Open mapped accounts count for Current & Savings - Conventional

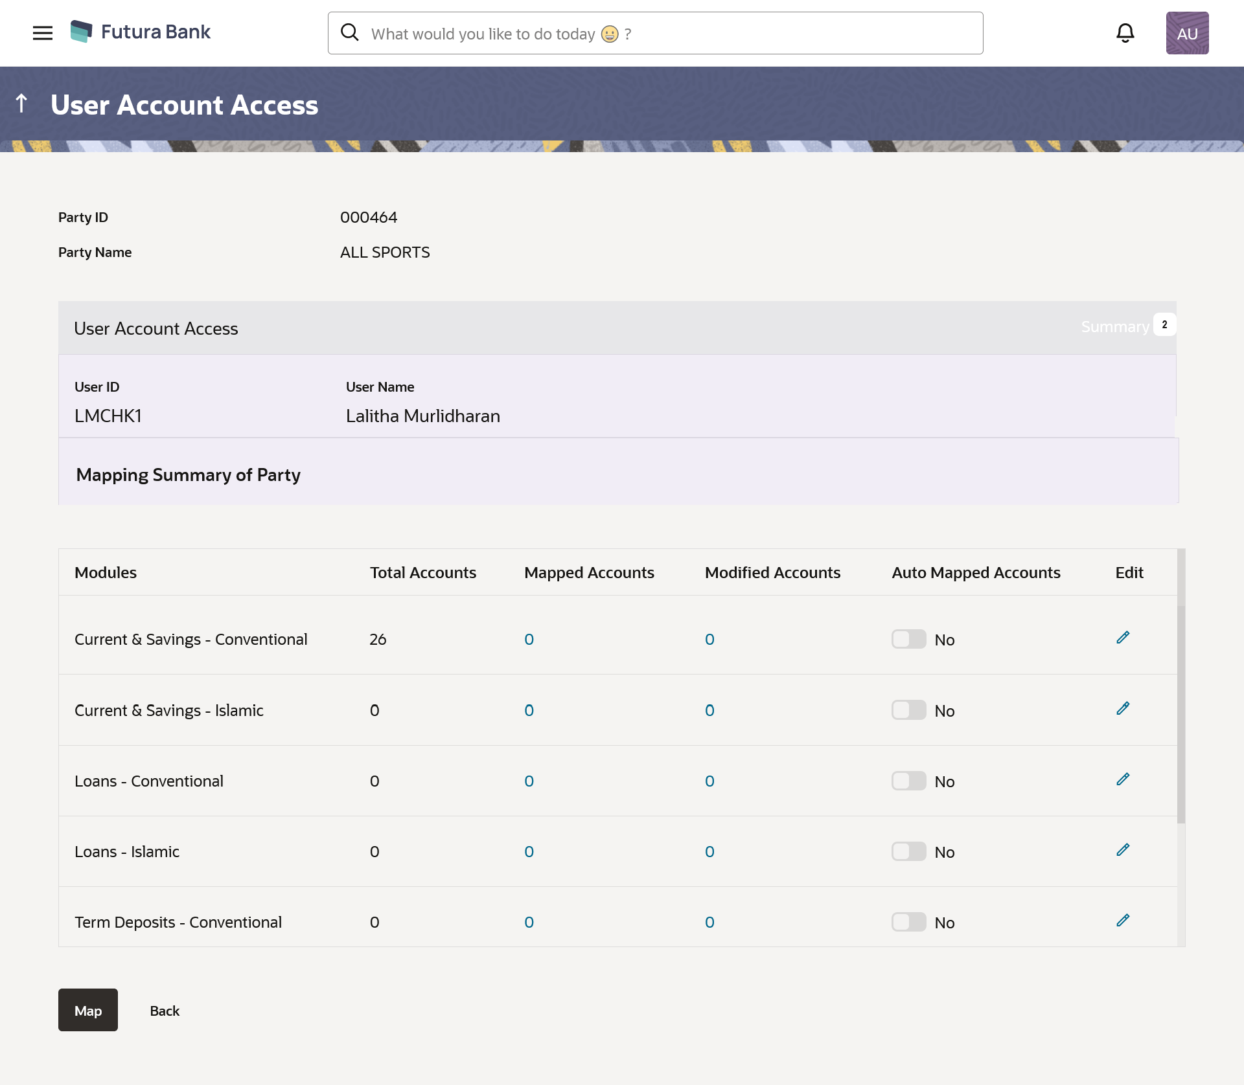[x=529, y=640]
